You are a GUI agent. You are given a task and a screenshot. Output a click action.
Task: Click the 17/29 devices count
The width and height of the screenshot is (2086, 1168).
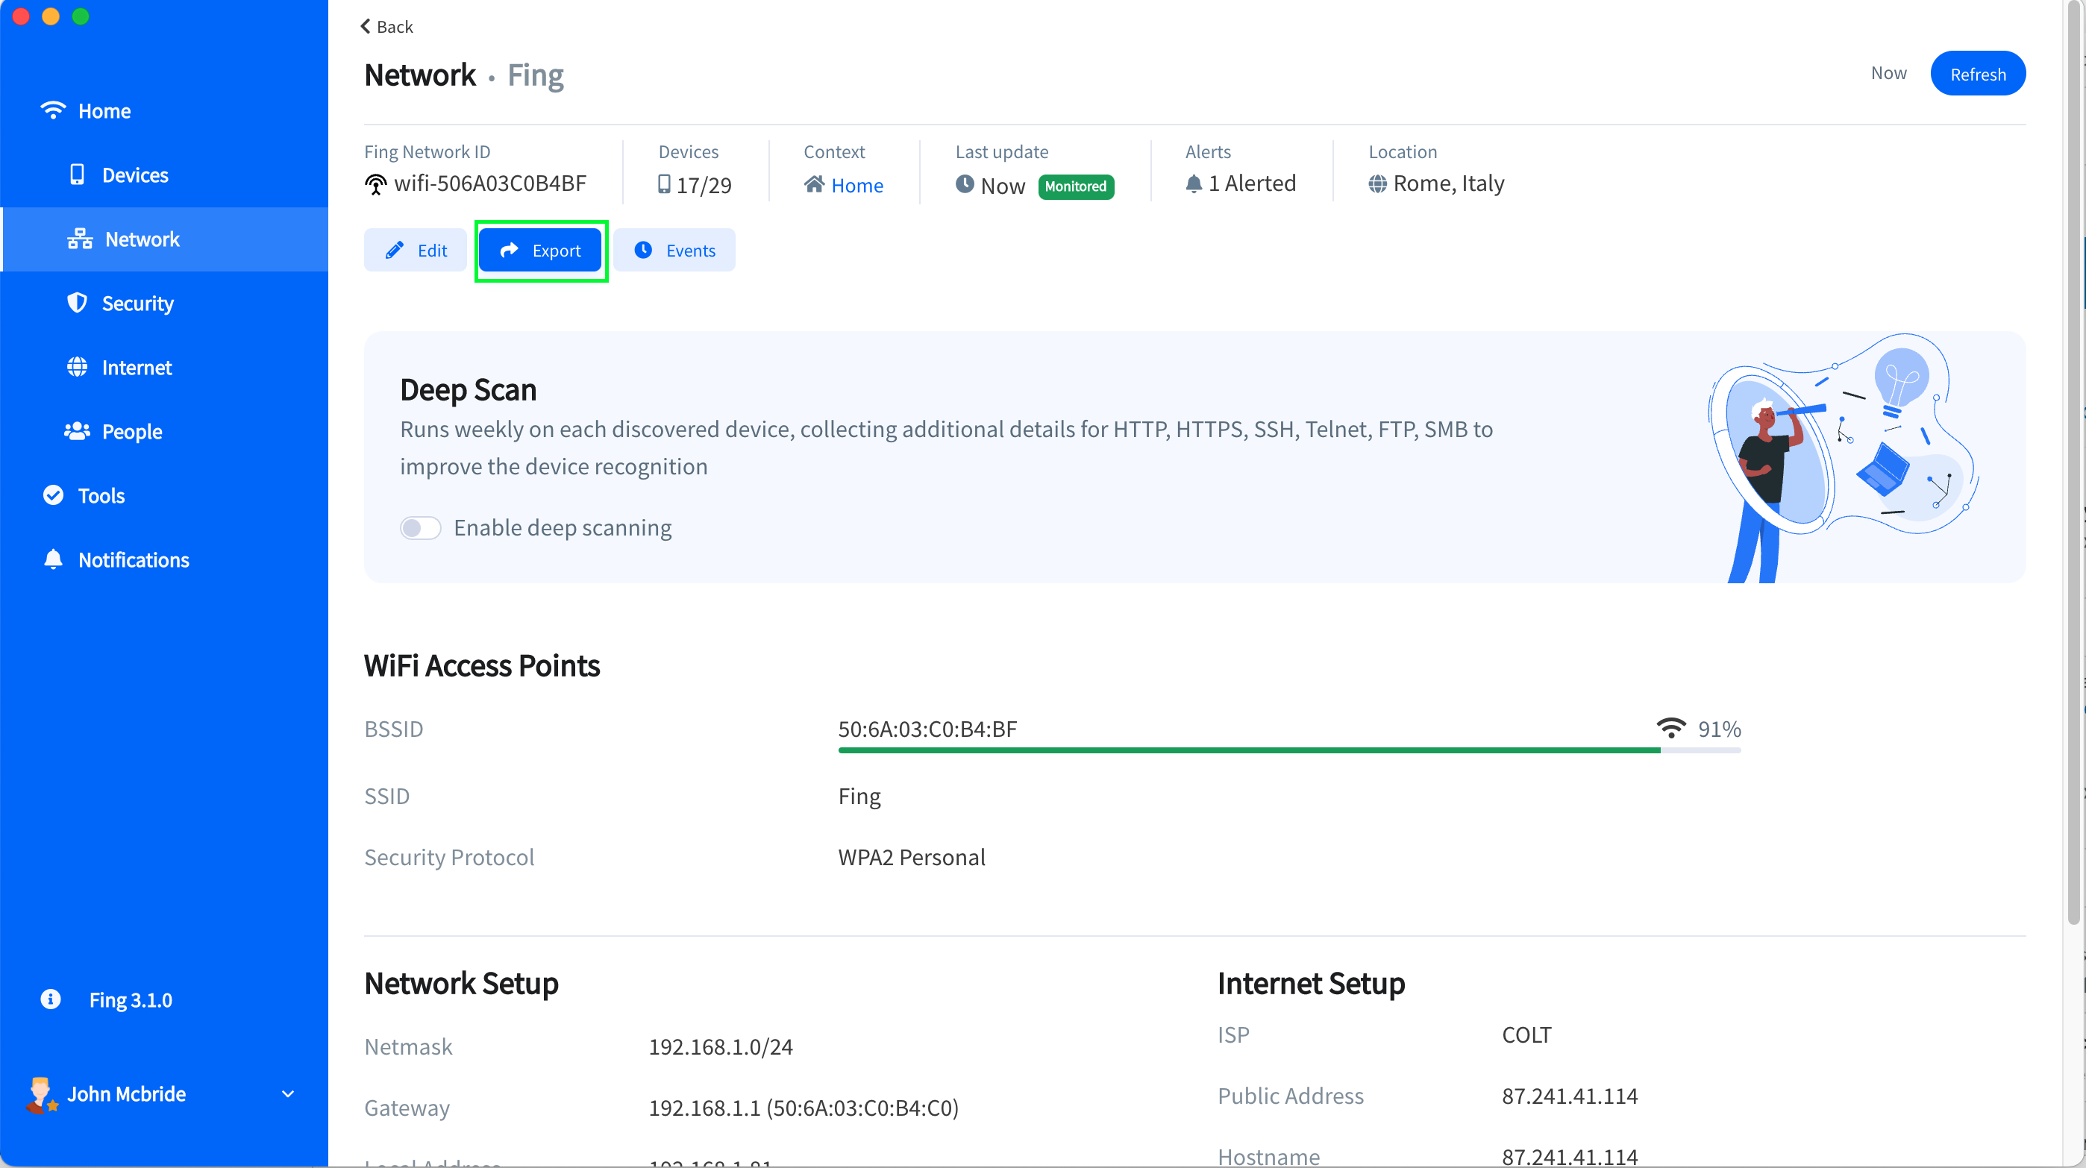click(704, 186)
